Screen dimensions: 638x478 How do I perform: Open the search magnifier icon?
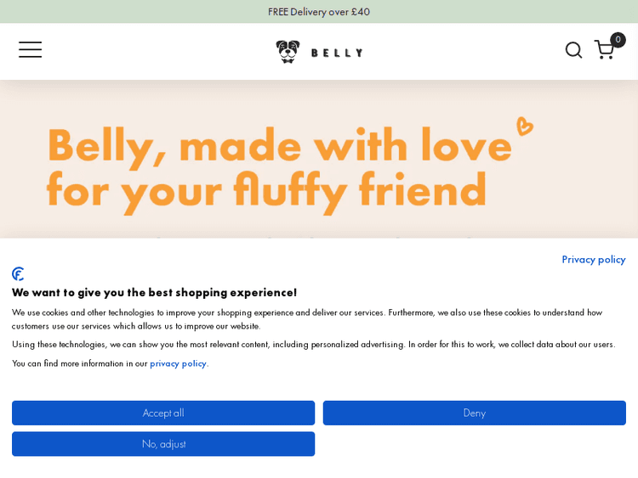tap(573, 50)
